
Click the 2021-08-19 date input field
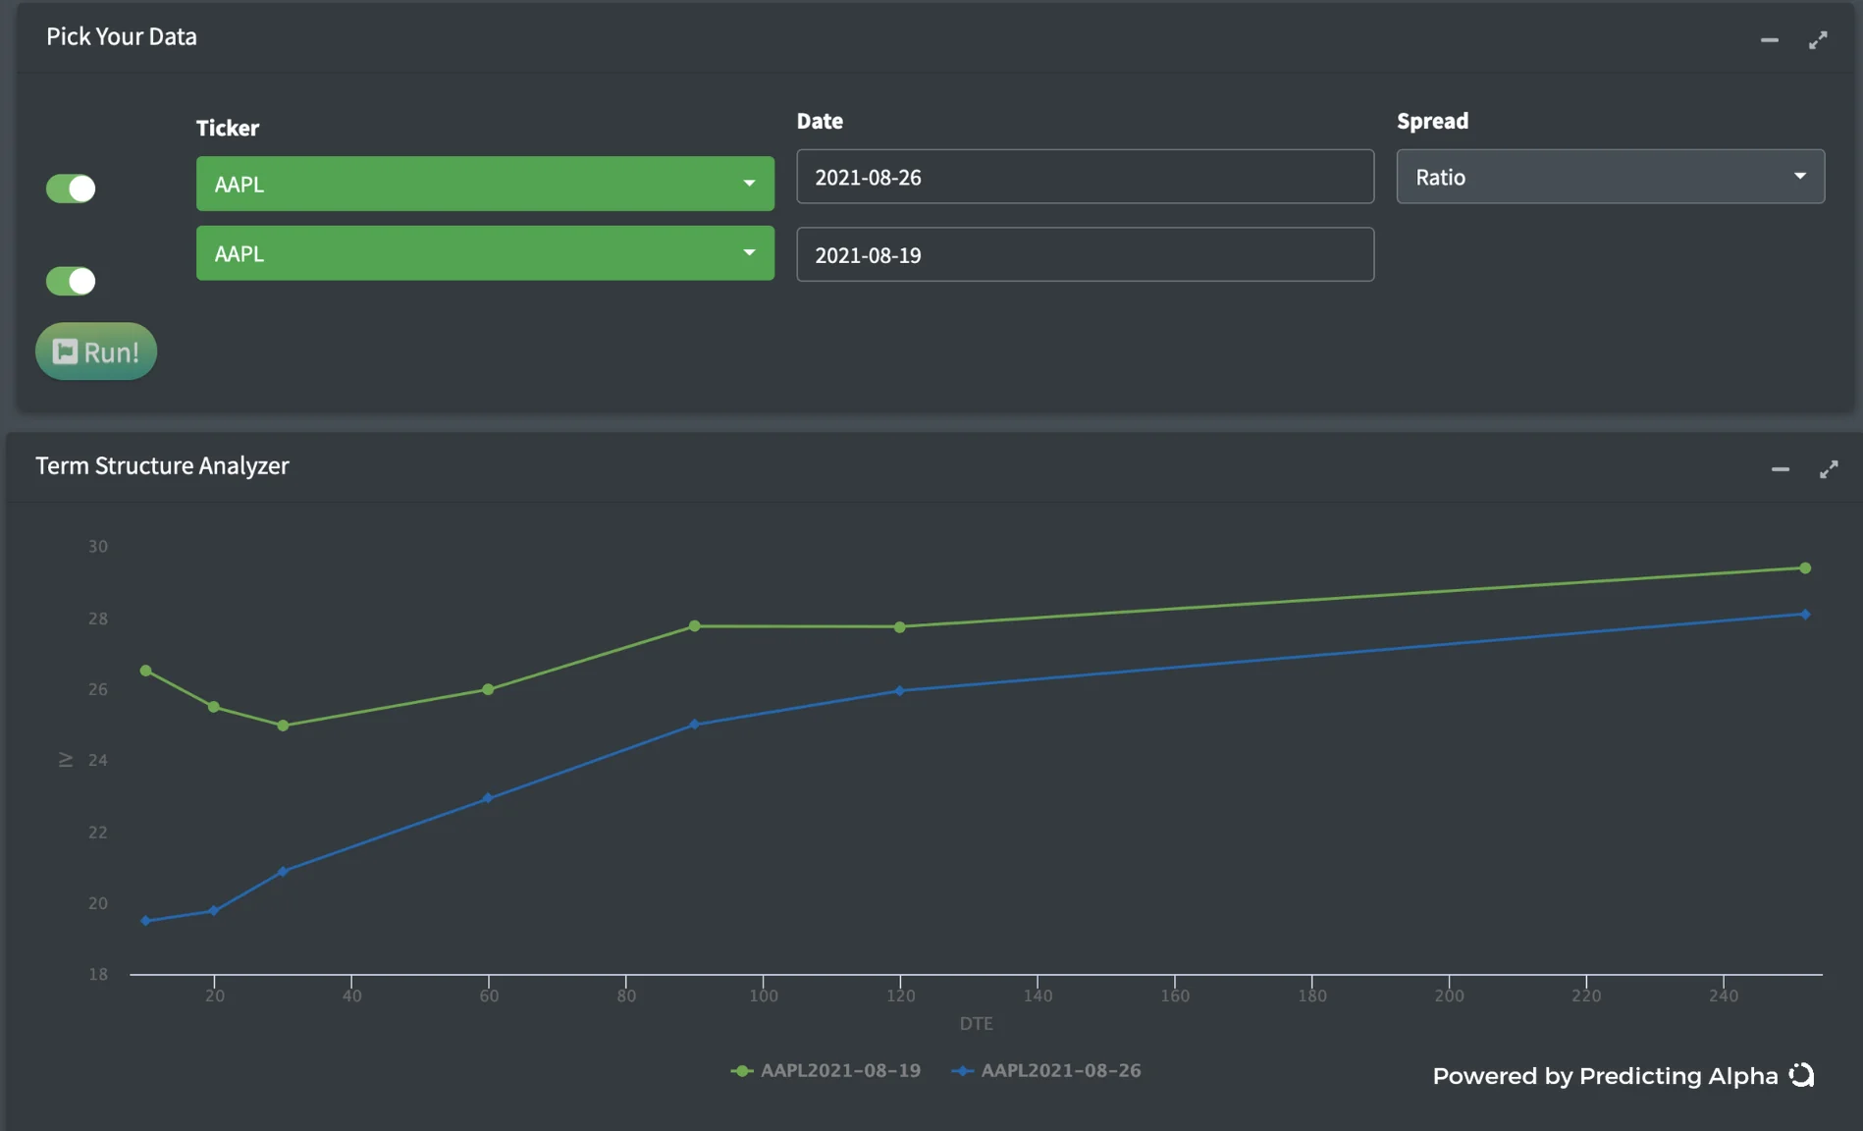[1085, 254]
